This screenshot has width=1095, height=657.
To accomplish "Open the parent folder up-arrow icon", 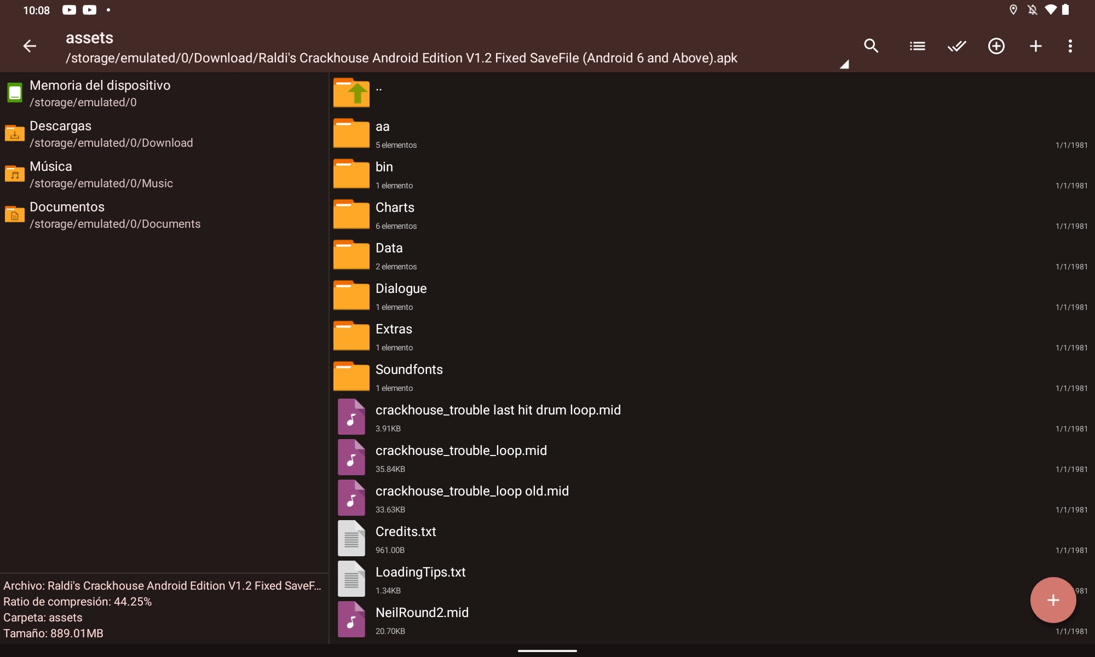I will point(351,93).
